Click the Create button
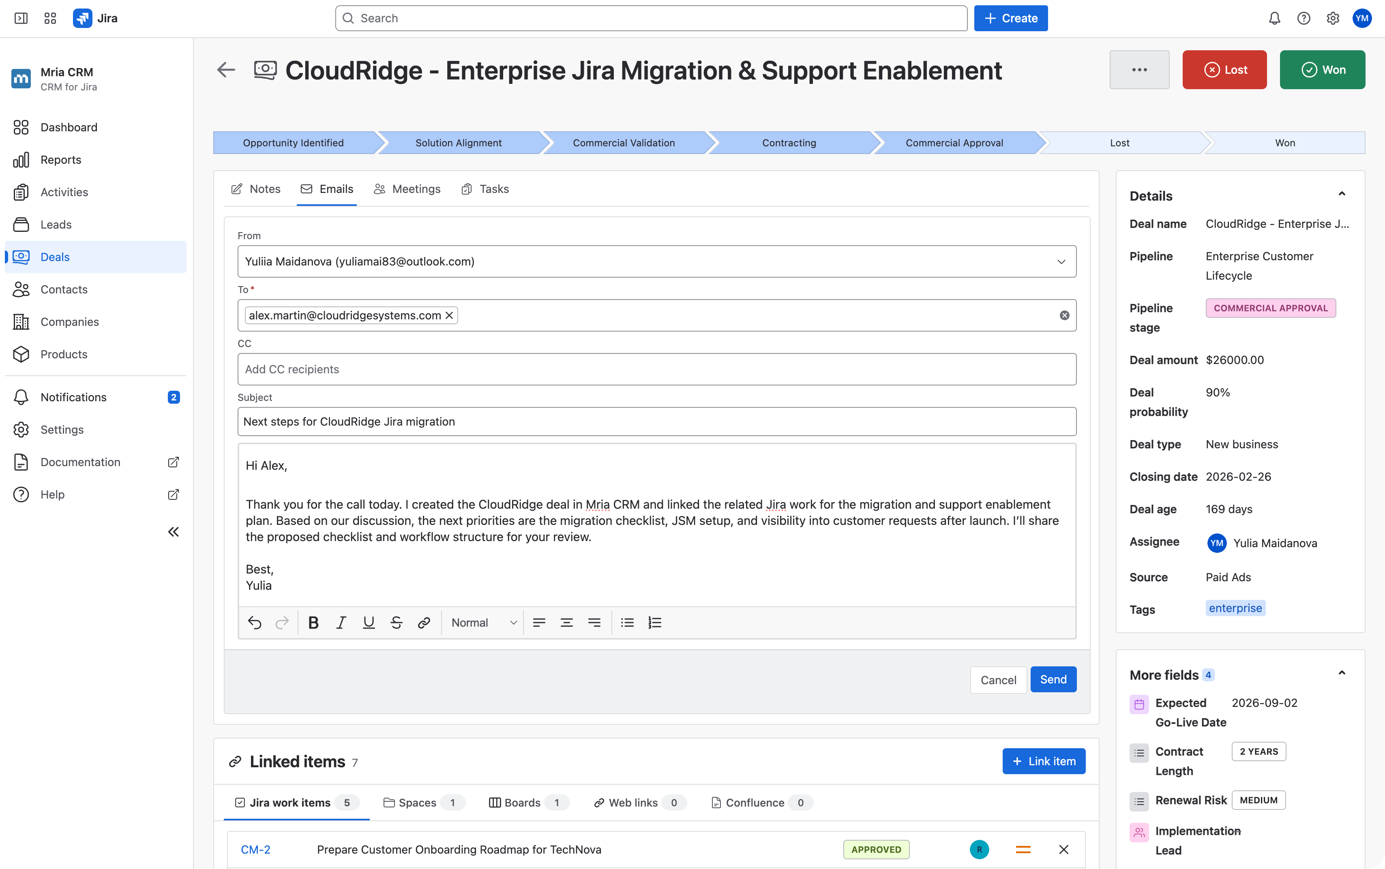Screen dimensions: 1385x869 click(1011, 18)
